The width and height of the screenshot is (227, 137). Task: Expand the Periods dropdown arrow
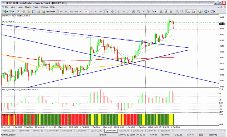point(208,12)
